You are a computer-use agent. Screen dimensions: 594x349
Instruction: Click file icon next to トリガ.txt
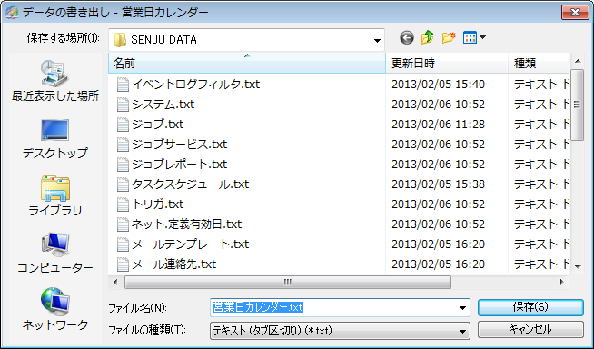pos(123,204)
